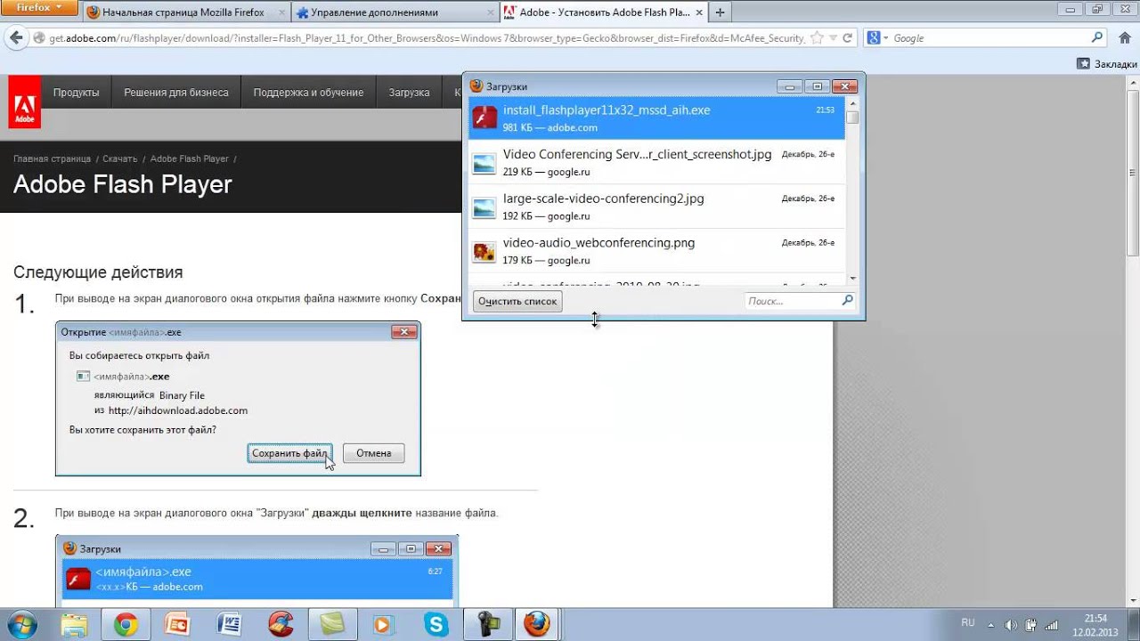Go back with the browser back arrow
The width and height of the screenshot is (1140, 641).
coord(15,38)
